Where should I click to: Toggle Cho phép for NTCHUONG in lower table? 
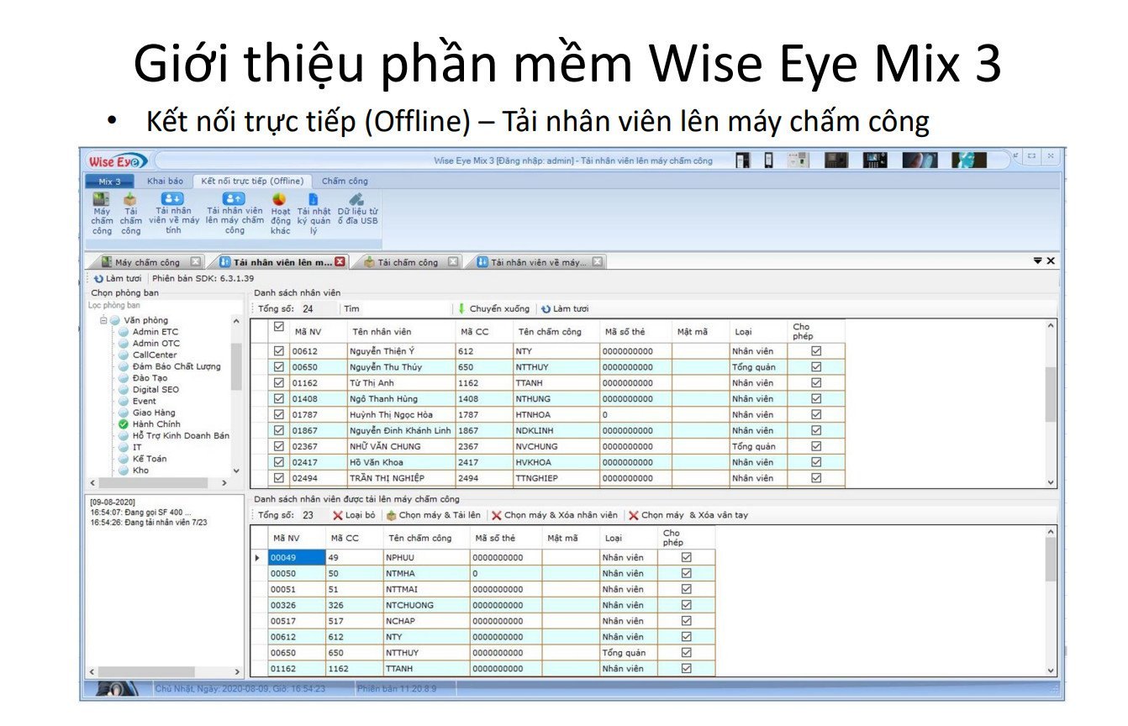[687, 605]
